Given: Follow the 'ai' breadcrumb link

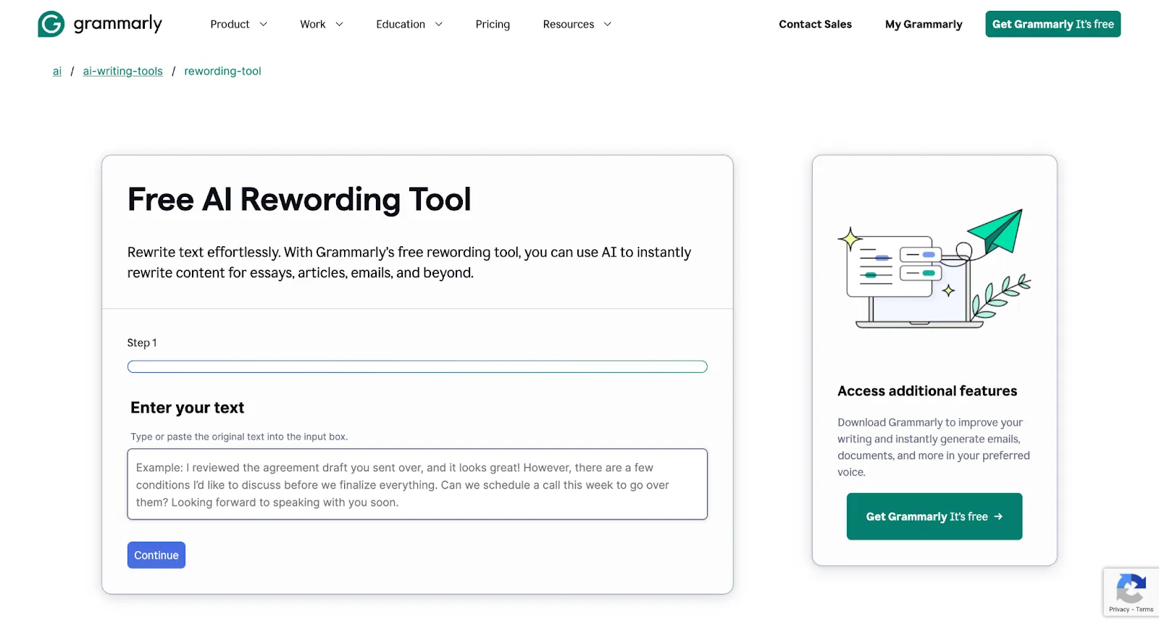Looking at the screenshot, I should coord(57,71).
